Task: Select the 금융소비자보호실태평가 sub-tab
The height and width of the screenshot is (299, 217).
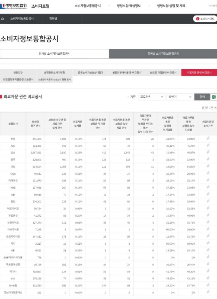Action: coord(91,73)
